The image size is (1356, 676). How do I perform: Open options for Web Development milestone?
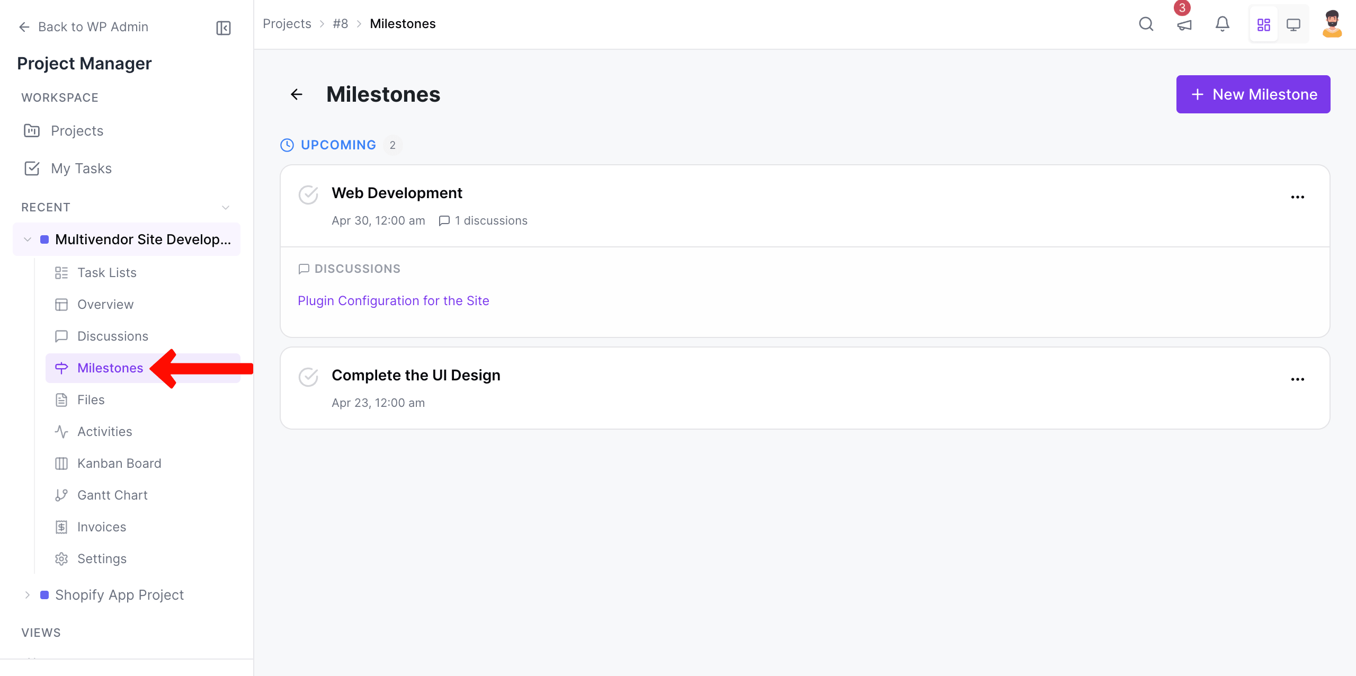coord(1298,196)
